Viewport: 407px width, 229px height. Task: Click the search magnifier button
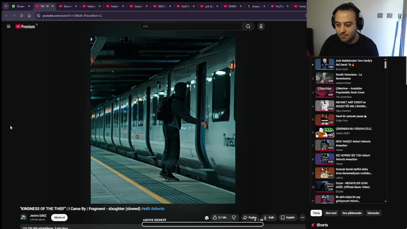click(x=248, y=26)
